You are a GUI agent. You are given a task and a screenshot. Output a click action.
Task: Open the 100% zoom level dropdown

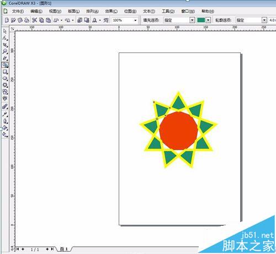135,20
